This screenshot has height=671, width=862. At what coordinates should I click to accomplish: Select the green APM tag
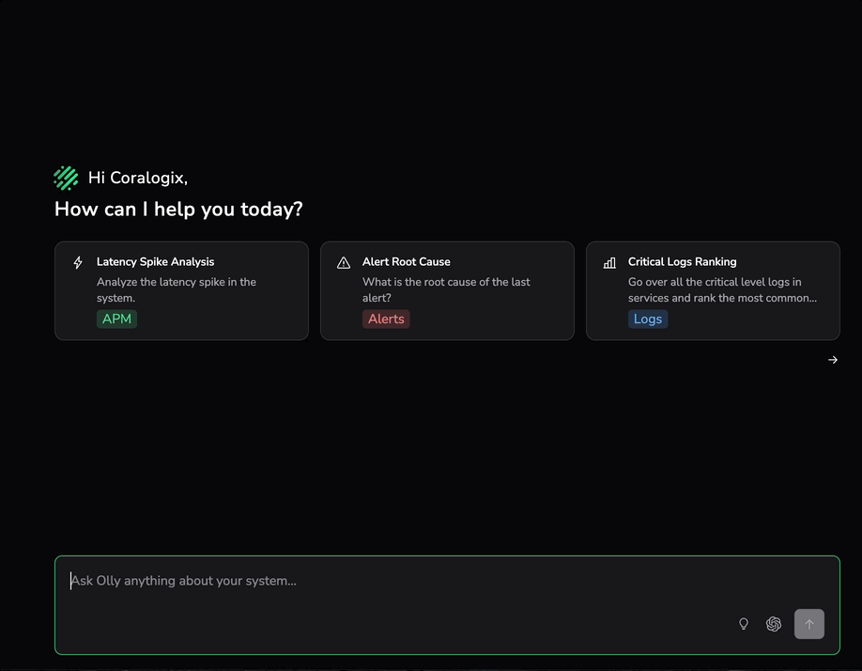click(116, 319)
